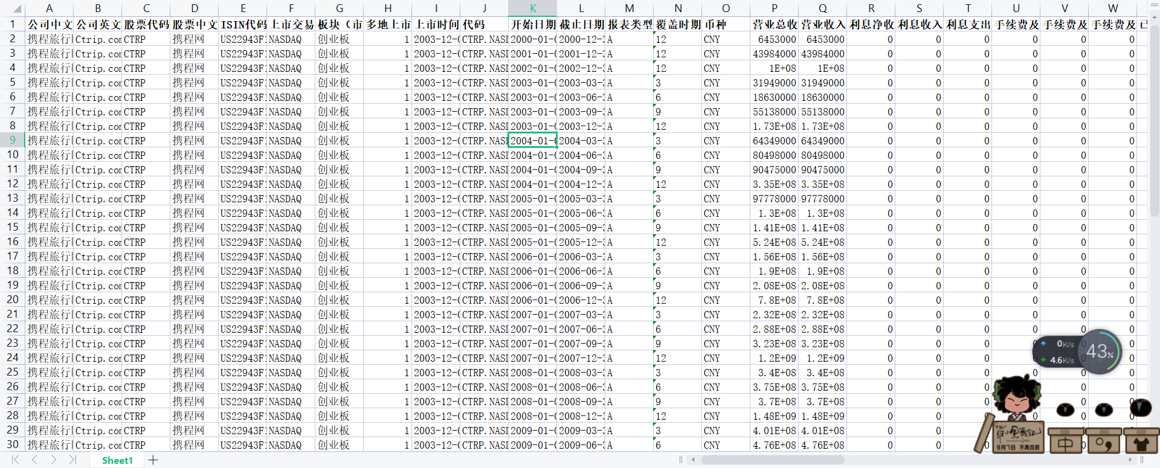Image resolution: width=1160 pixels, height=468 pixels.
Task: Go to the previous sheet using the arrow
Action: point(34,460)
